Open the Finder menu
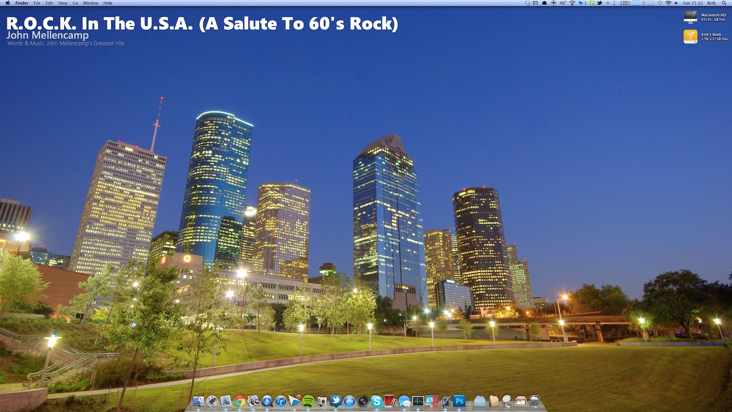Image resolution: width=732 pixels, height=412 pixels. tap(22, 3)
